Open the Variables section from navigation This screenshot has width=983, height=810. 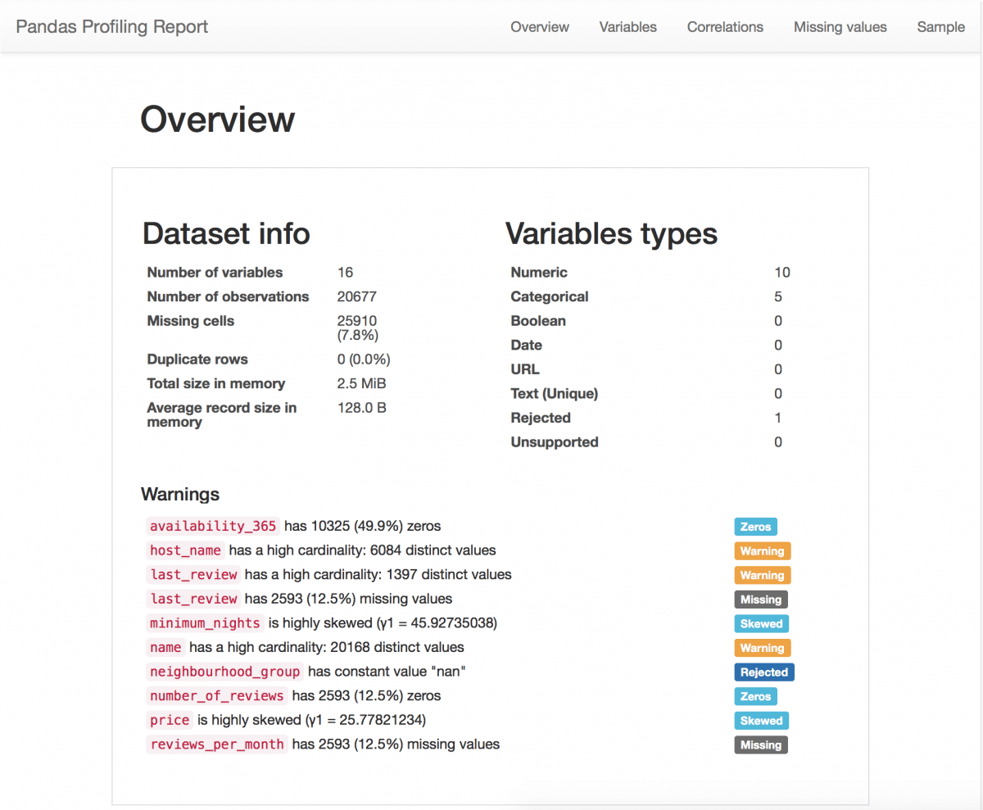(627, 27)
